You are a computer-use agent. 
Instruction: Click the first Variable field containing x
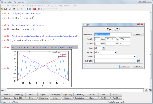97,39
